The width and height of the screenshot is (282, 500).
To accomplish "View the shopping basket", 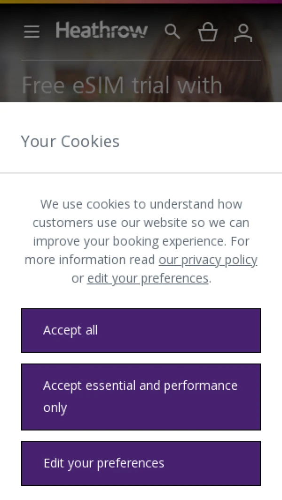I will tap(208, 32).
